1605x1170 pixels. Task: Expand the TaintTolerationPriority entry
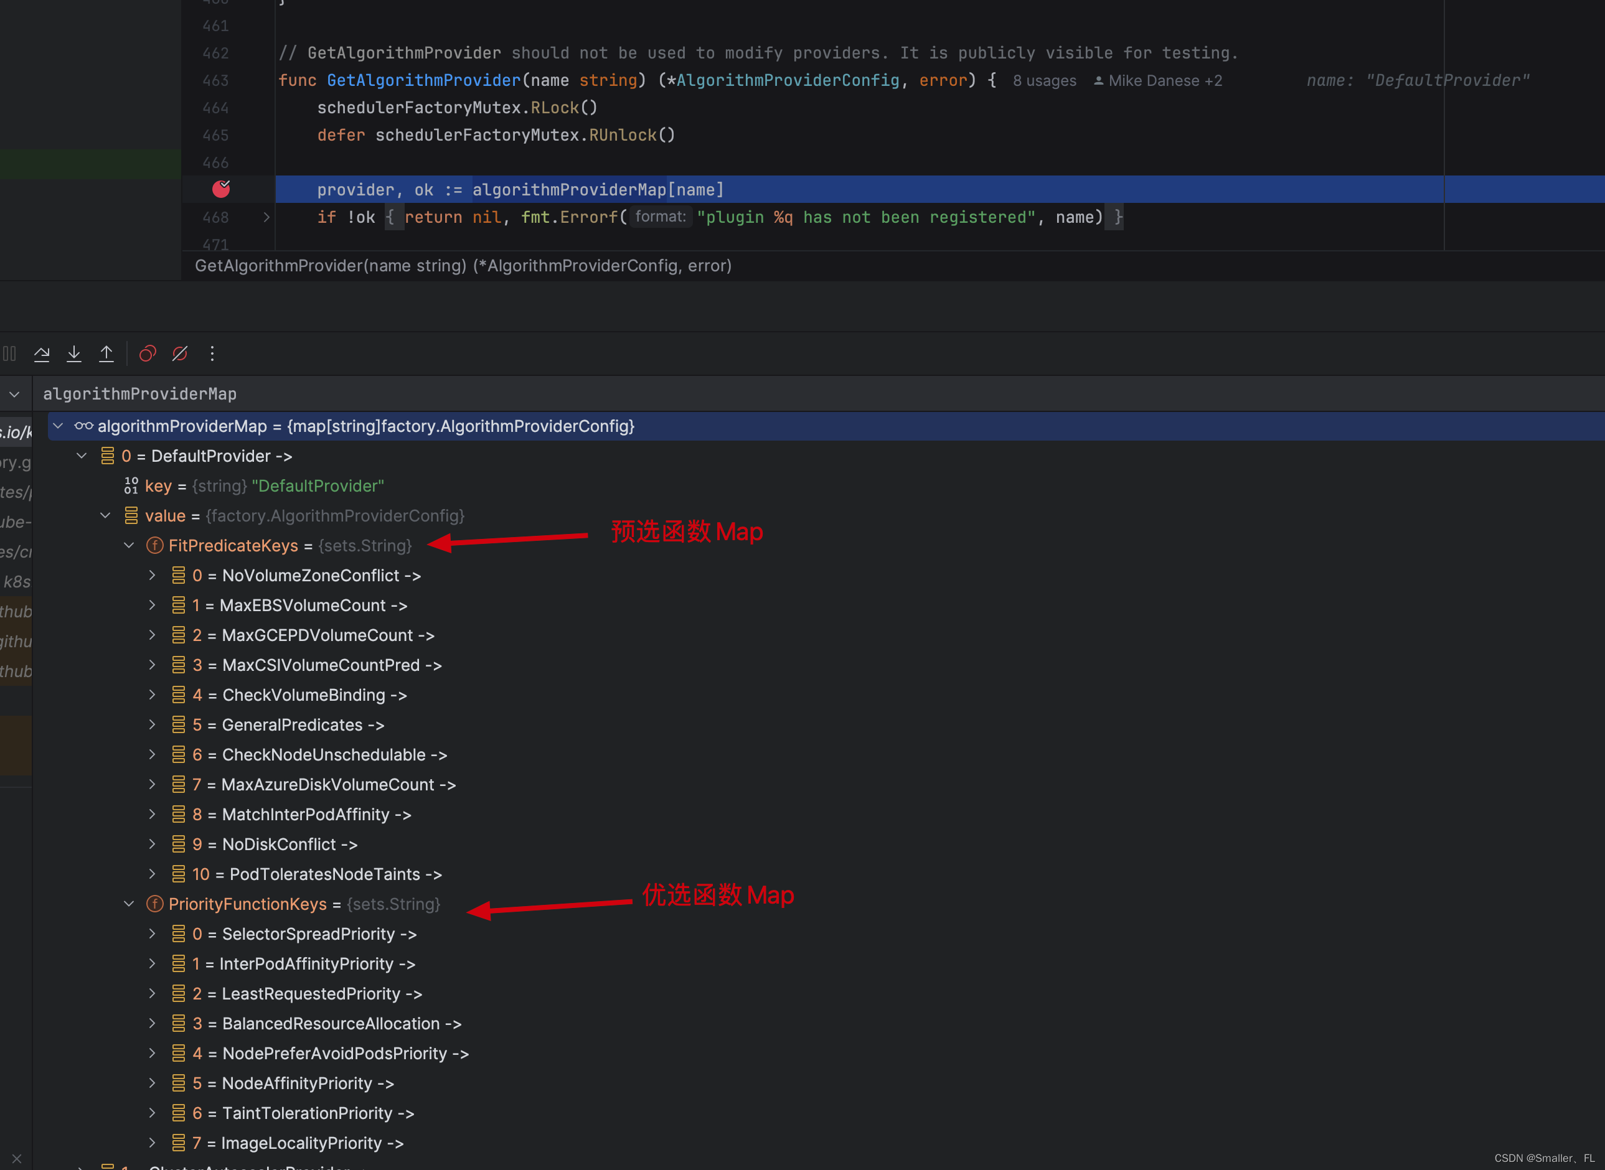tap(153, 1113)
